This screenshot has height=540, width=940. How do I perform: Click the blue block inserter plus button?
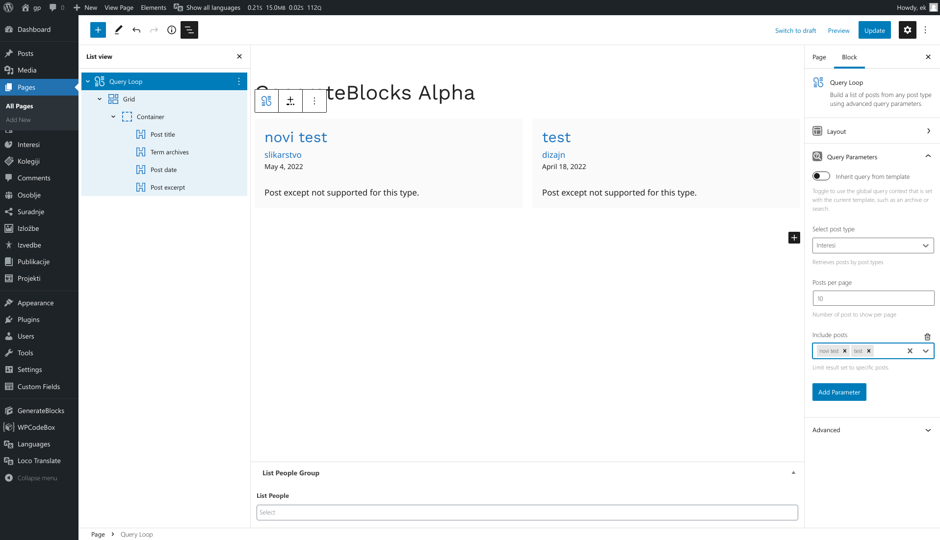[98, 30]
